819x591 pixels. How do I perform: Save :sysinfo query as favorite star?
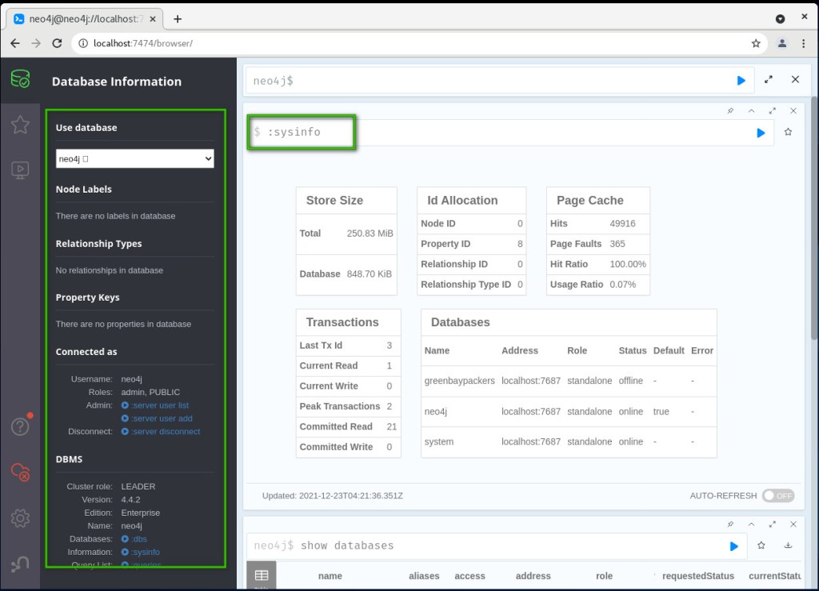788,133
